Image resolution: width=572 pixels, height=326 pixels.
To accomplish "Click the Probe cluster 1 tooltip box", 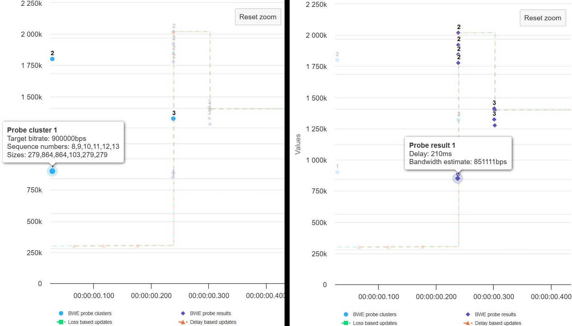I will point(63,142).
